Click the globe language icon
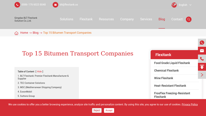This screenshot has width=206, height=116. pos(174,5)
